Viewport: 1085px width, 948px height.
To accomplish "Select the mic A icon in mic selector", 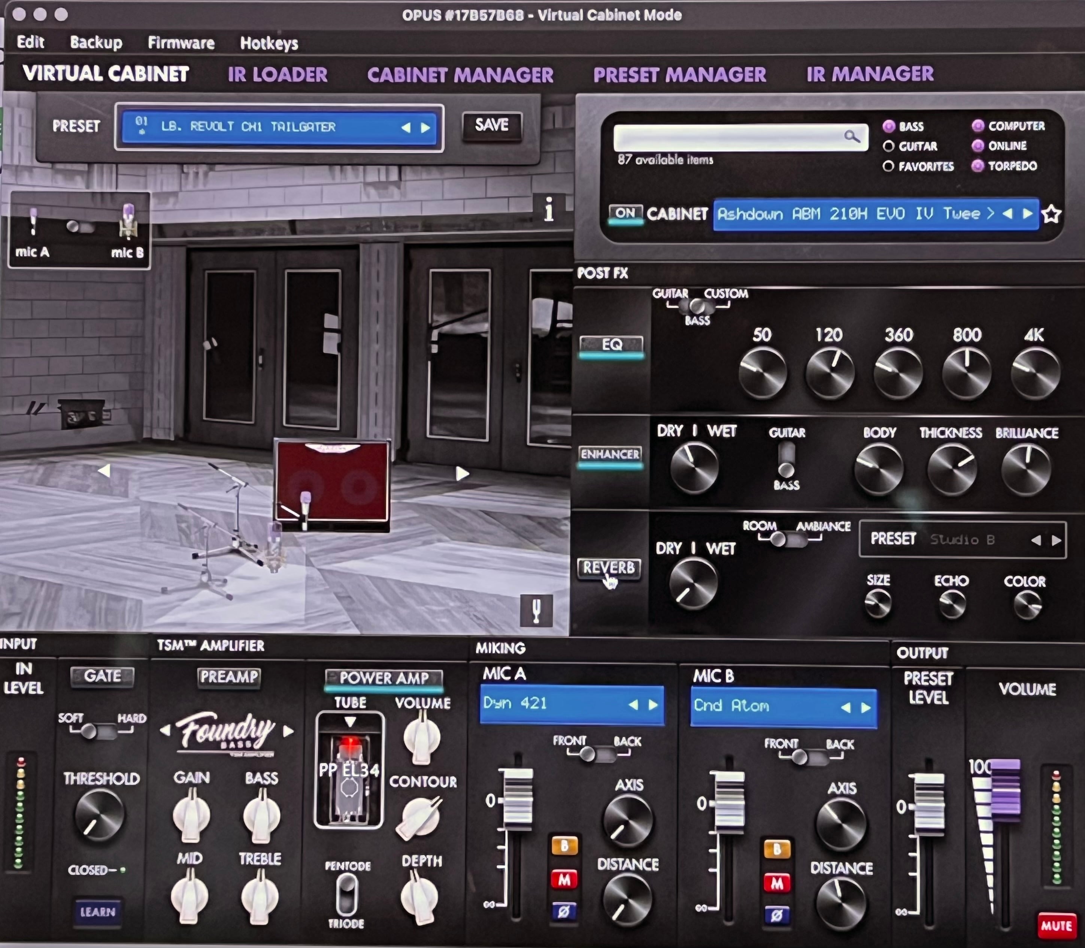I will [x=33, y=221].
